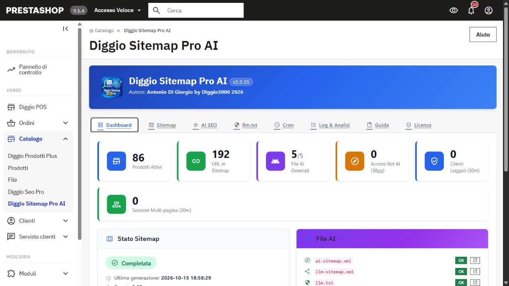Click the PrestaShop logo
This screenshot has height=286, width=509.
(35, 10)
